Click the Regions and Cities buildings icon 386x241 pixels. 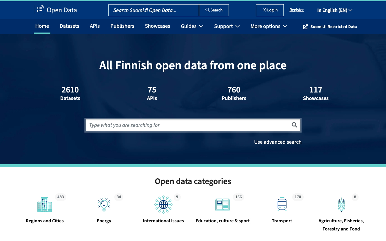(x=45, y=205)
